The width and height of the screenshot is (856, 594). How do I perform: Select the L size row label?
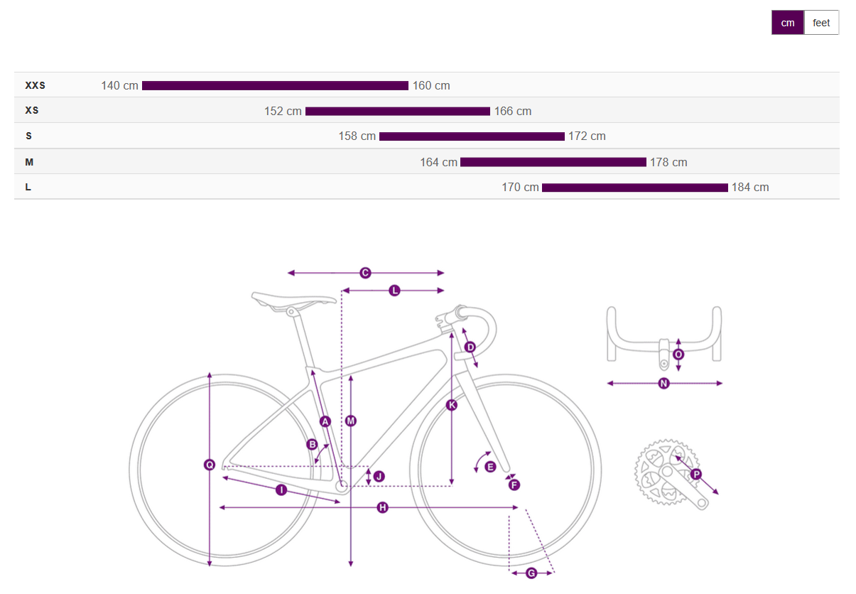[x=28, y=188]
